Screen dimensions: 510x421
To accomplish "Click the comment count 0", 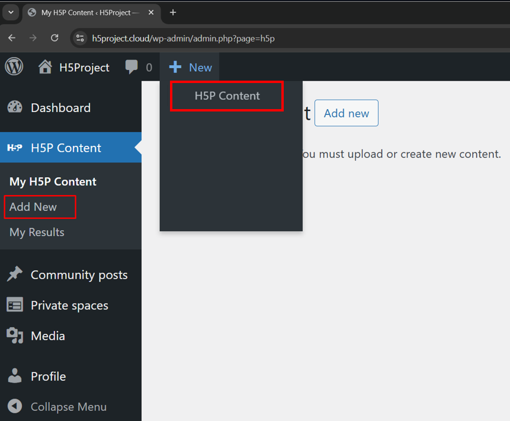I will click(x=149, y=68).
